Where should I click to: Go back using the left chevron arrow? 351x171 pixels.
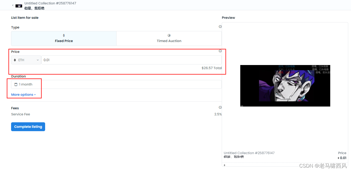13,5
